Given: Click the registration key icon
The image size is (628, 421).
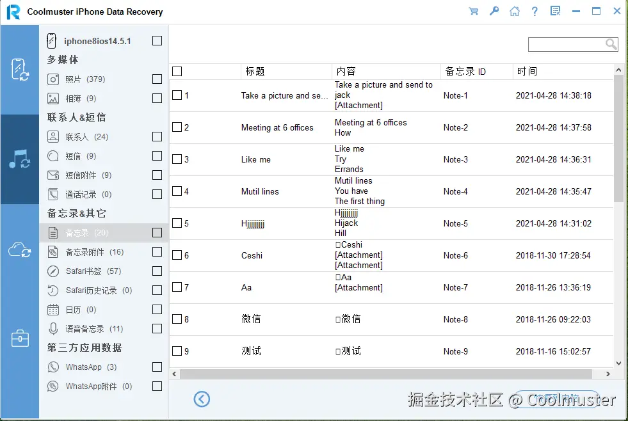Looking at the screenshot, I should click(x=494, y=11).
